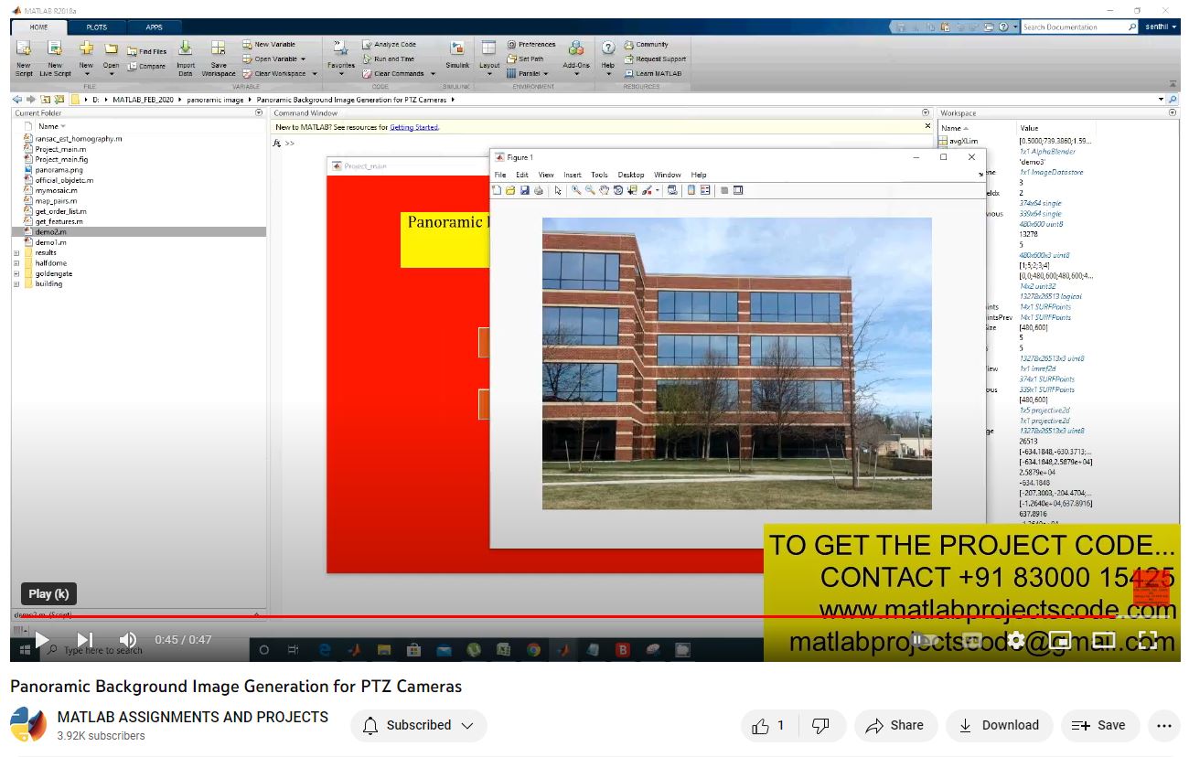Toggle Zoom In tool in Figure 1
Screen dimensions: 1189x757
[x=576, y=190]
